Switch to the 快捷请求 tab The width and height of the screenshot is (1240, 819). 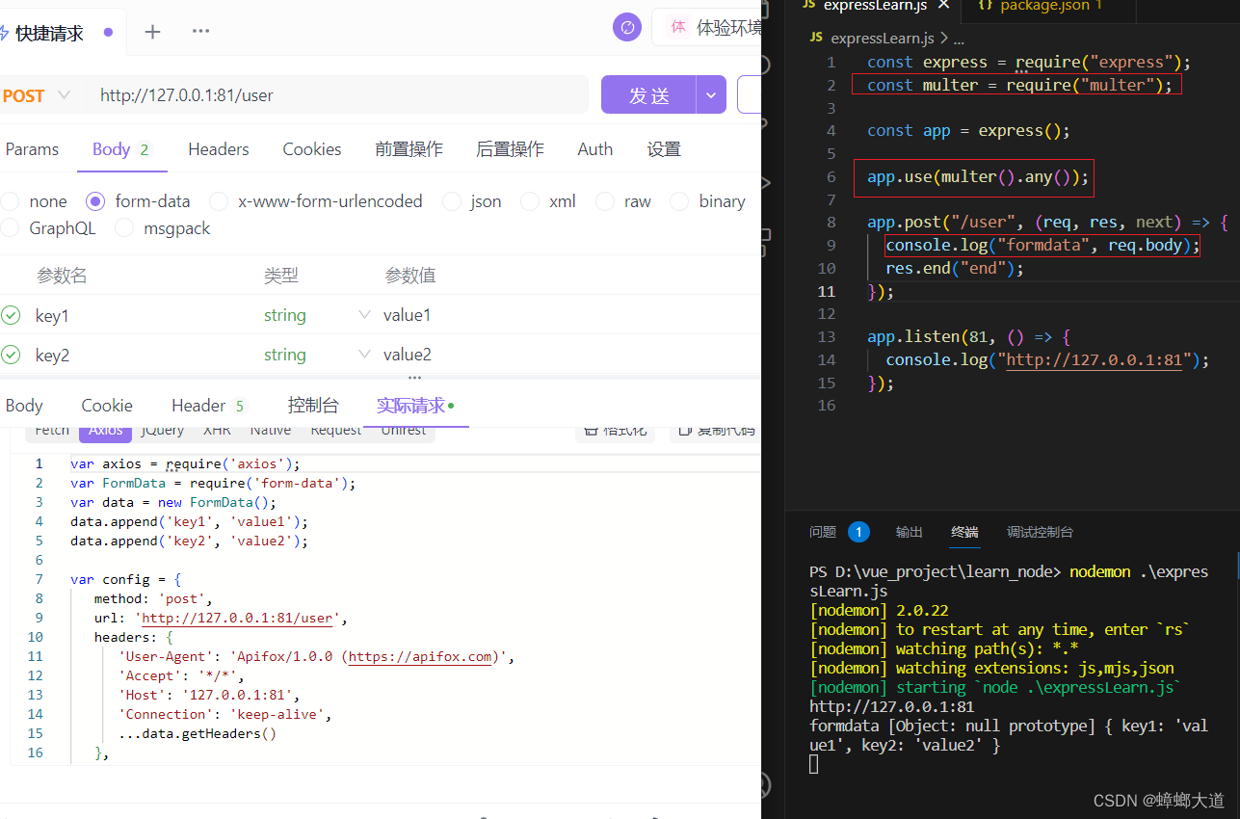(x=58, y=33)
